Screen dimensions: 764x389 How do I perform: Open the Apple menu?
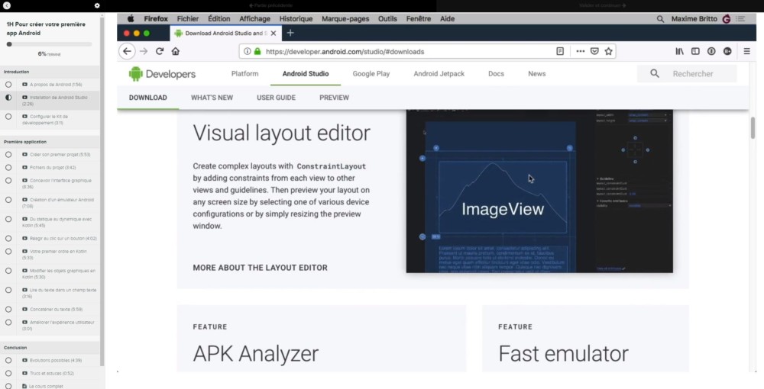click(131, 19)
